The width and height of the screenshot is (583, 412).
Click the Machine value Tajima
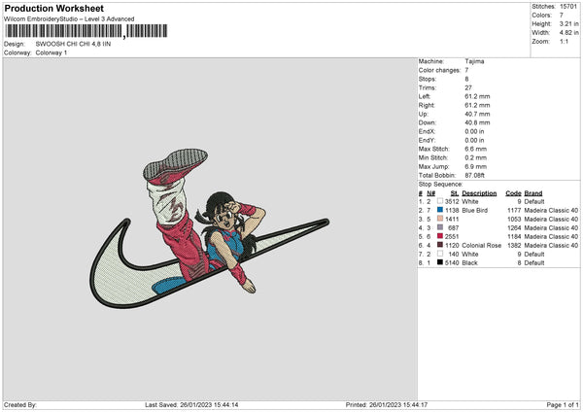[474, 61]
